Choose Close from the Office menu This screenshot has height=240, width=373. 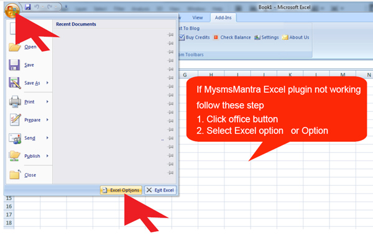click(29, 175)
